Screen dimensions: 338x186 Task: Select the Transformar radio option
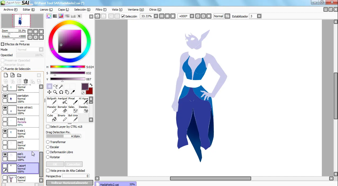(48, 142)
